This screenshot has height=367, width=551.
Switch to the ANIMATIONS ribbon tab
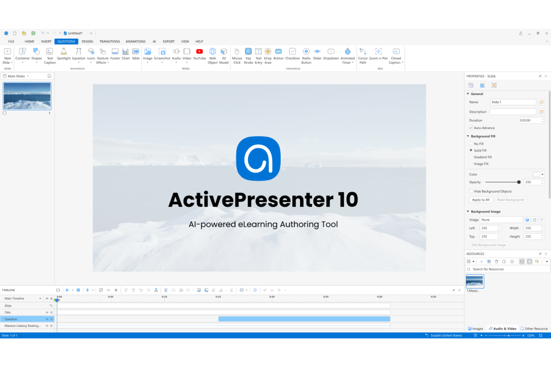pyautogui.click(x=136, y=42)
